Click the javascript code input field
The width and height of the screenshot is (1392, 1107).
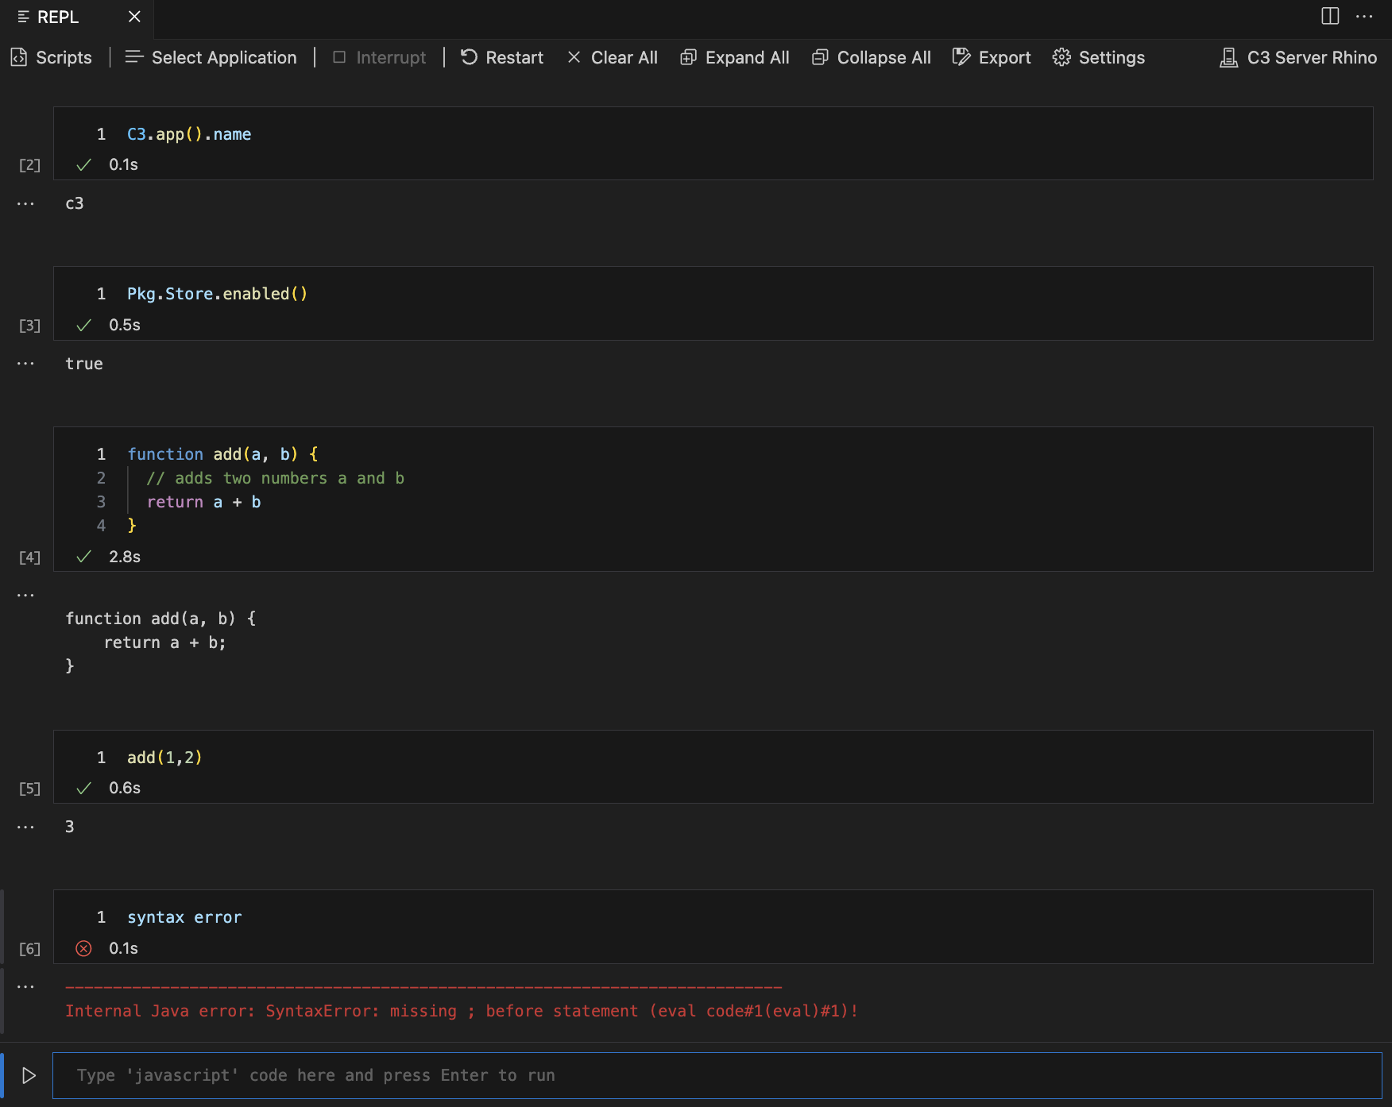pyautogui.click(x=477, y=1075)
